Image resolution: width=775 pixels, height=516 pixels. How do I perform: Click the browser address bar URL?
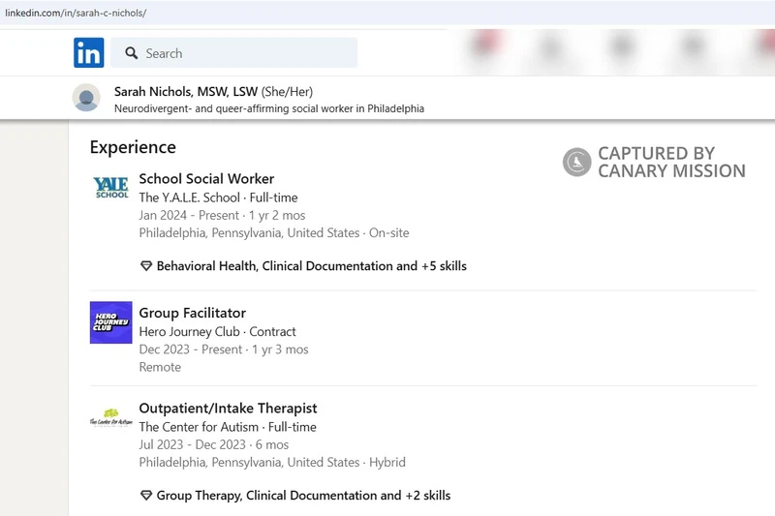tap(76, 14)
